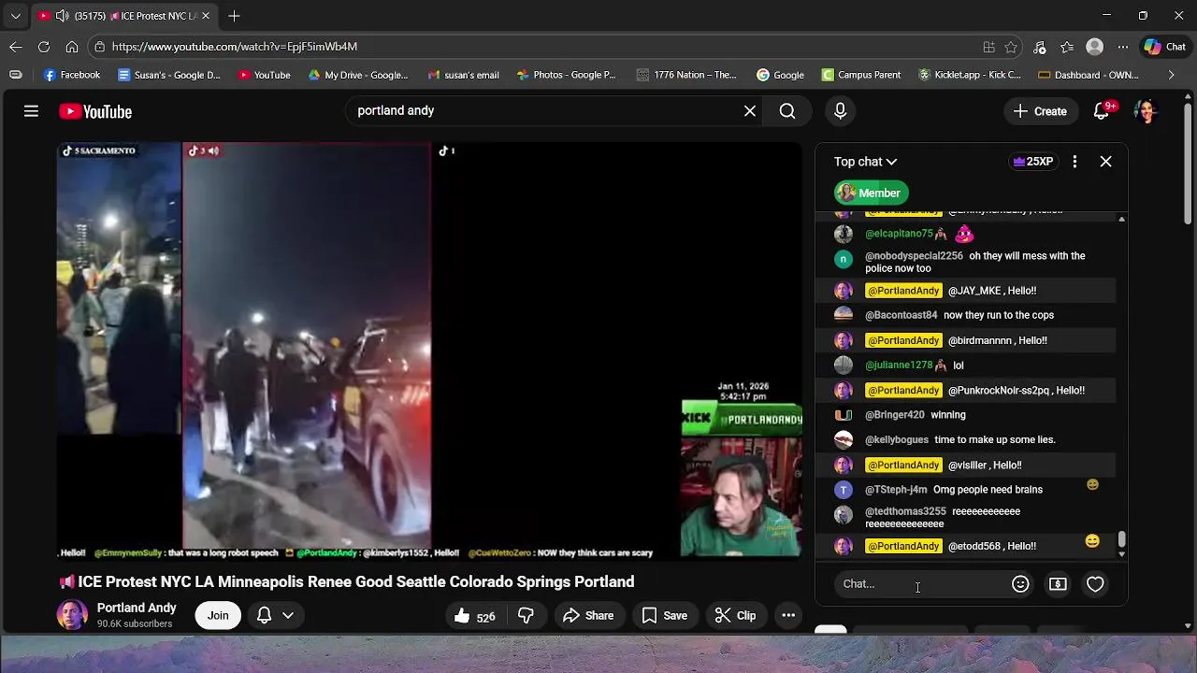The width and height of the screenshot is (1197, 673).
Task: Open the Google bookmark
Action: coord(780,75)
